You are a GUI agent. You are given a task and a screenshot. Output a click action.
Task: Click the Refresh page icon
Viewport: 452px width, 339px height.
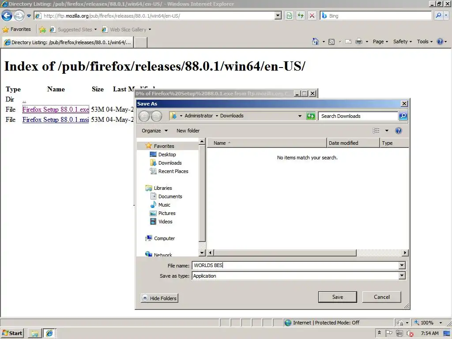tap(301, 15)
